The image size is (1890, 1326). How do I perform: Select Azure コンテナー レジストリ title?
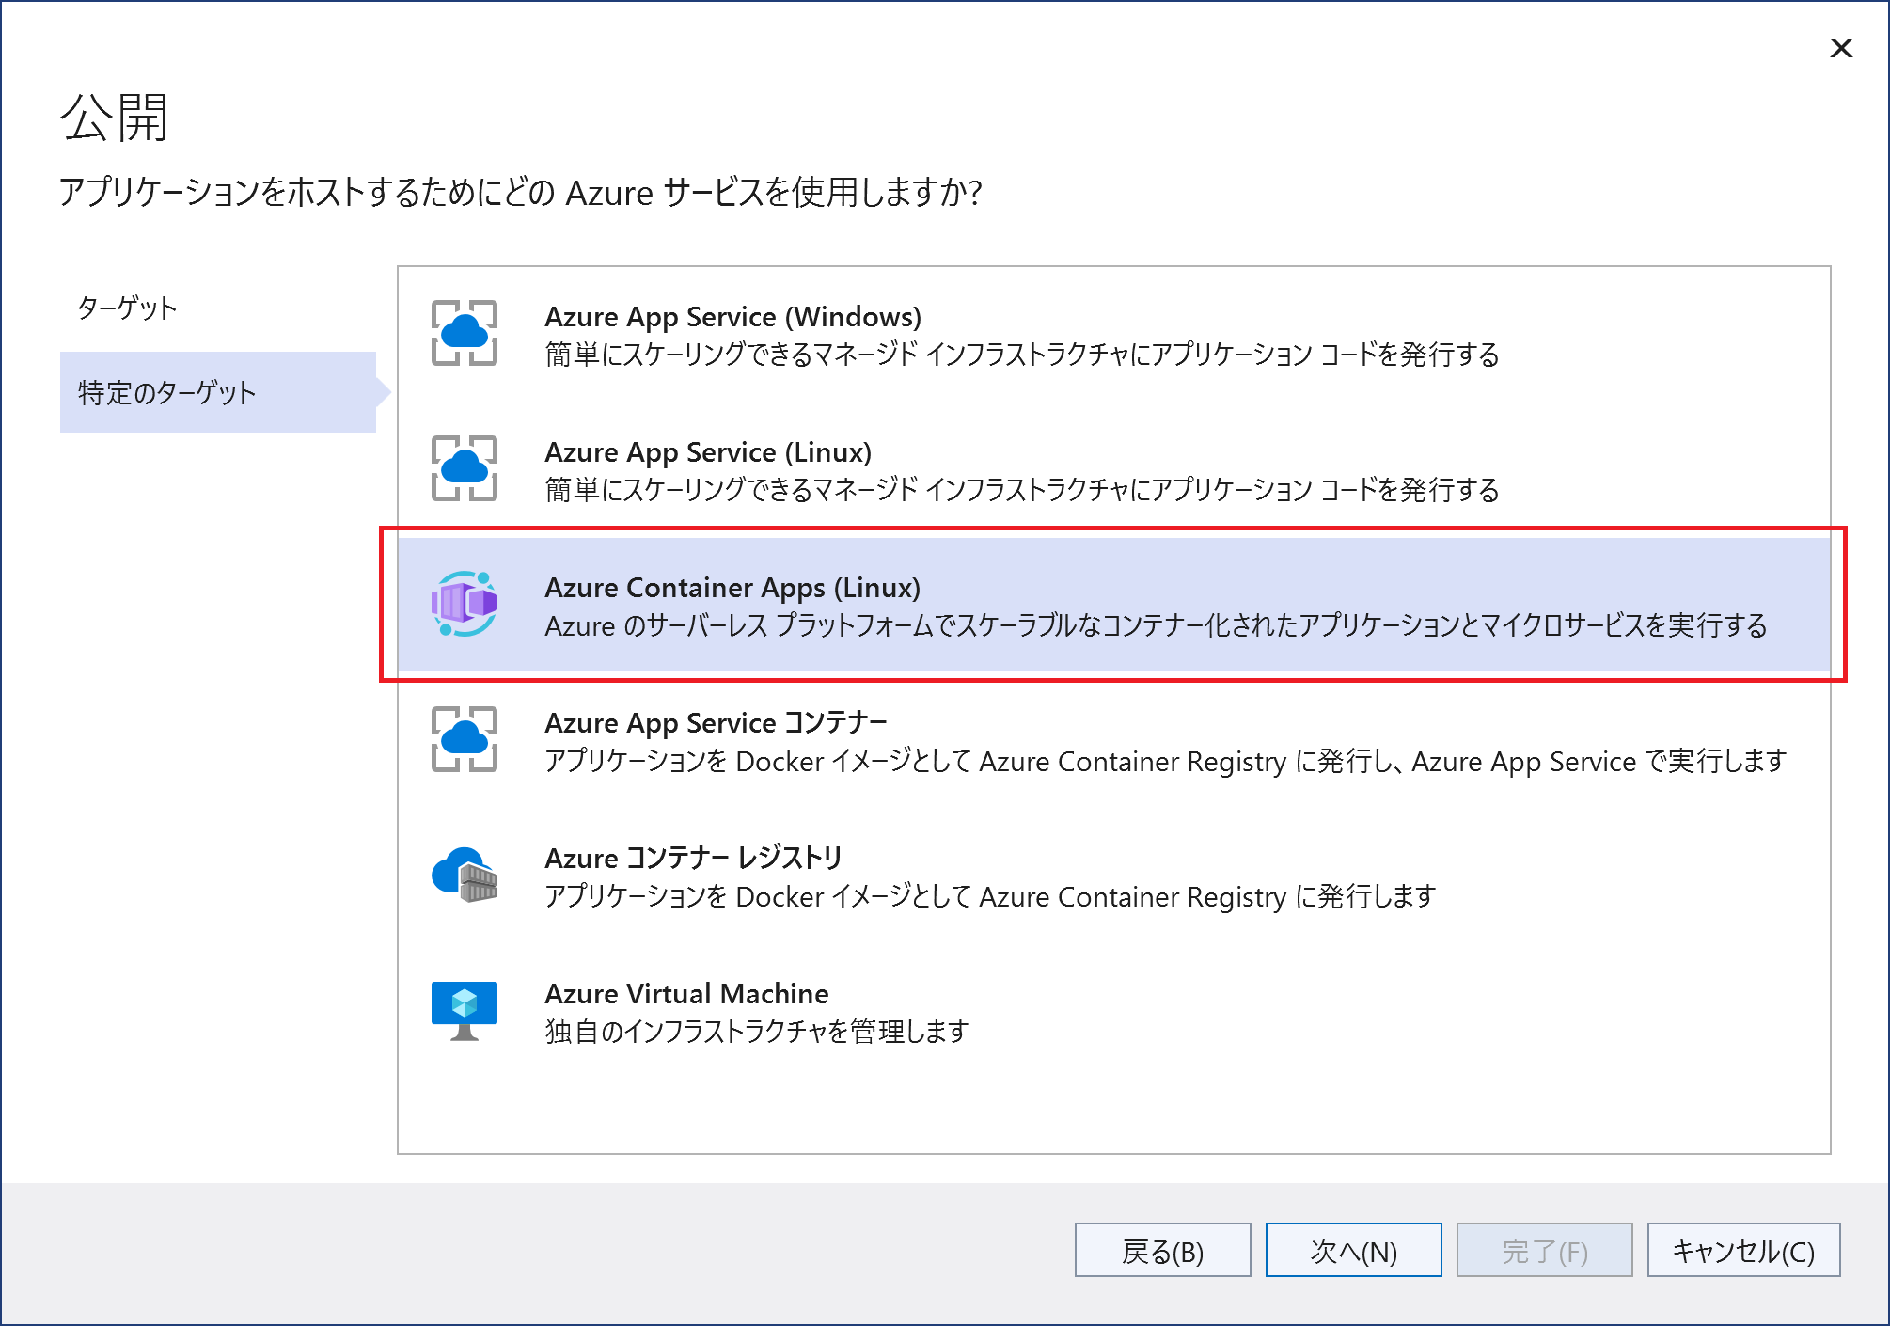coord(693,859)
